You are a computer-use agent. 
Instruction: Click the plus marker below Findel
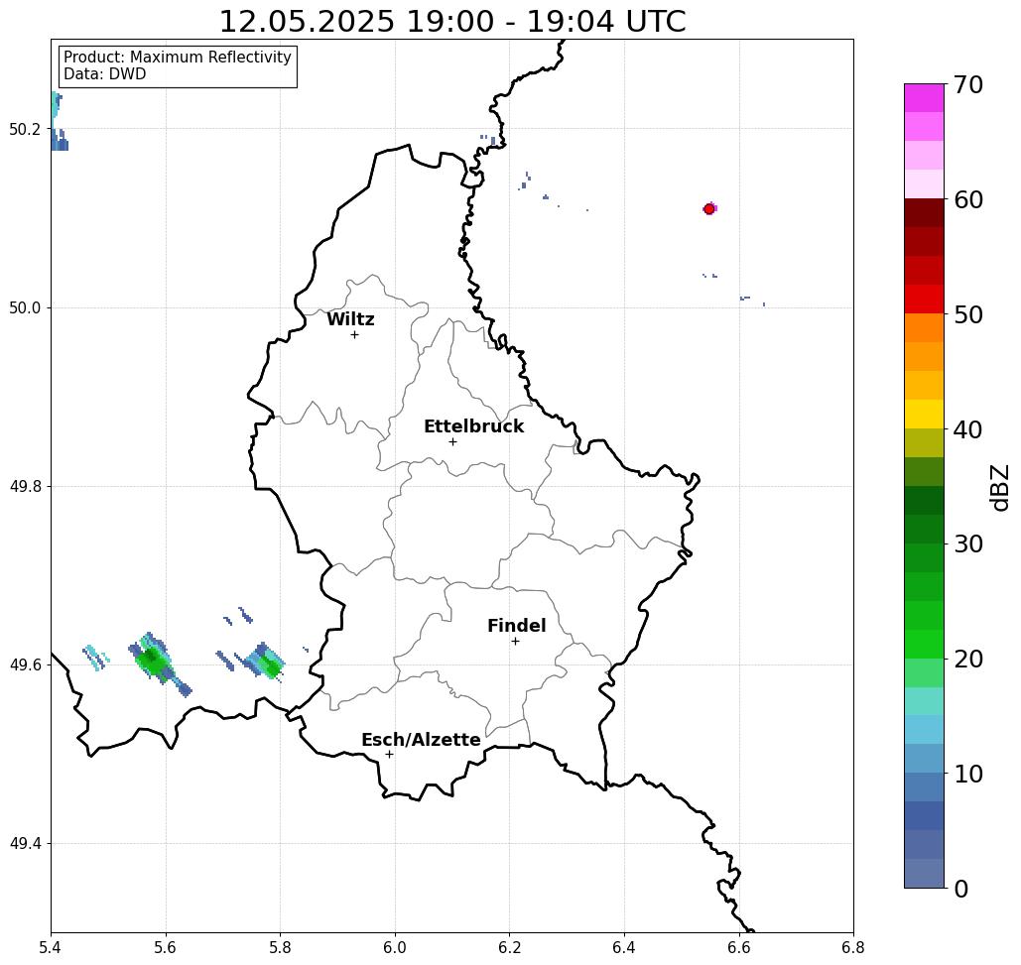coord(515,642)
